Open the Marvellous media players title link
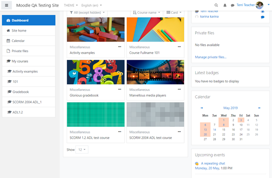The height and width of the screenshot is (178, 272). (148, 95)
